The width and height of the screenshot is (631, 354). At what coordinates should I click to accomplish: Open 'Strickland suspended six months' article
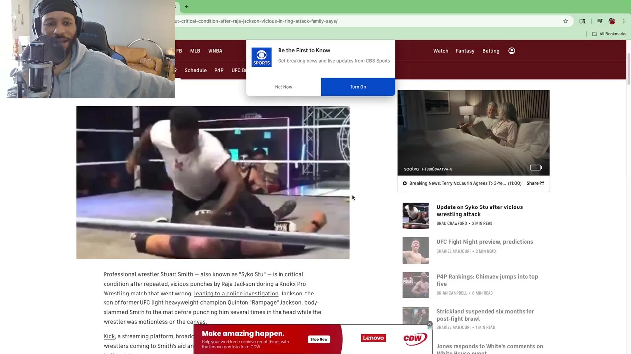click(x=485, y=315)
